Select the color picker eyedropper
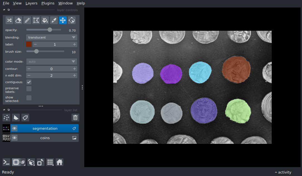Screen dimensions: 302x176 point(54,20)
